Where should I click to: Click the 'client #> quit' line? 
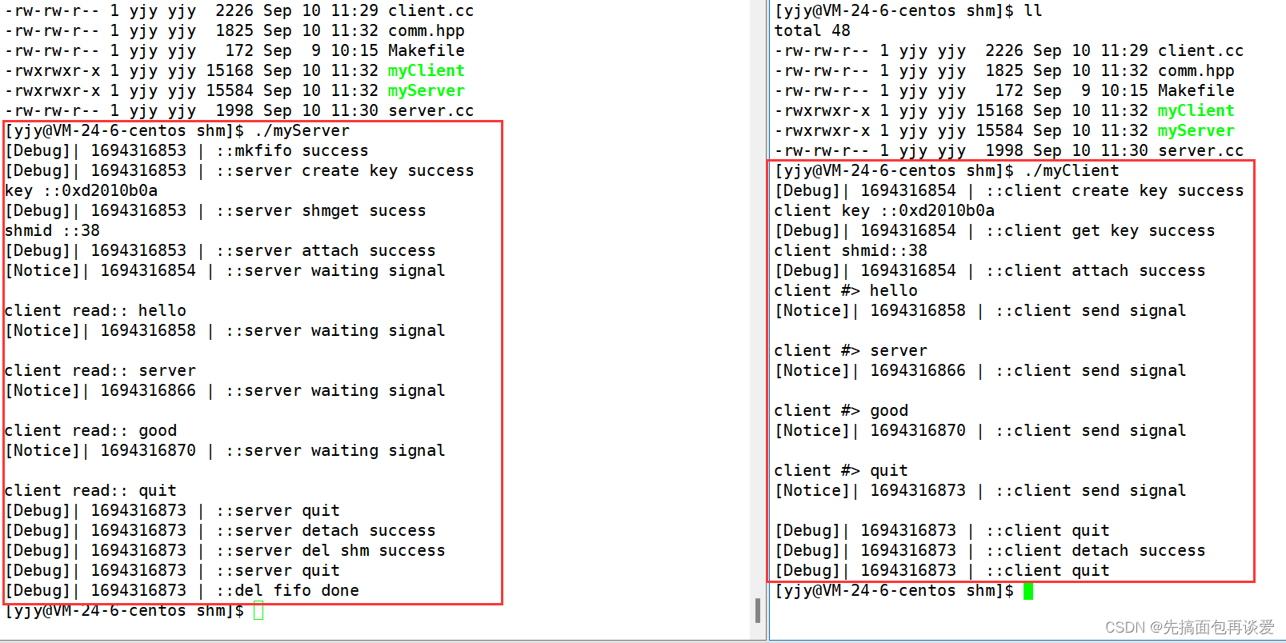click(x=841, y=471)
